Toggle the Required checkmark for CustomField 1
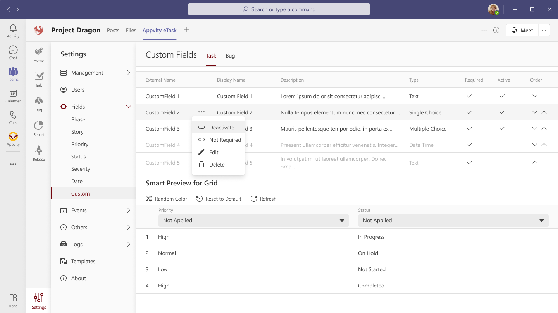558x313 pixels. (469, 96)
